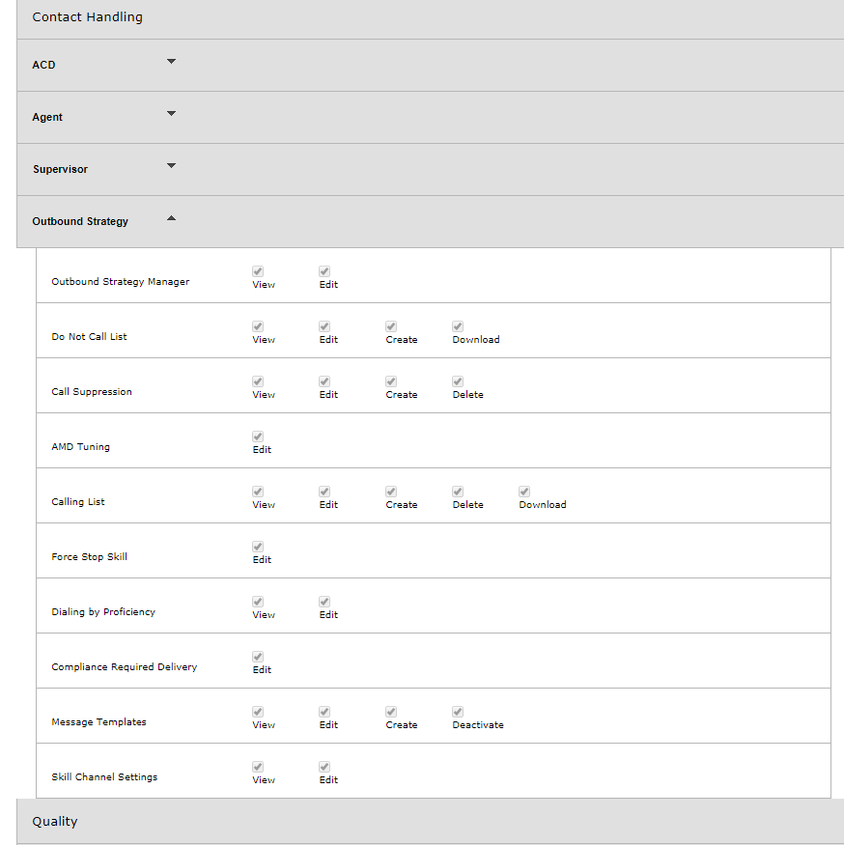Image resolution: width=844 pixels, height=845 pixels.
Task: Open the Quality section header
Action: pos(55,822)
